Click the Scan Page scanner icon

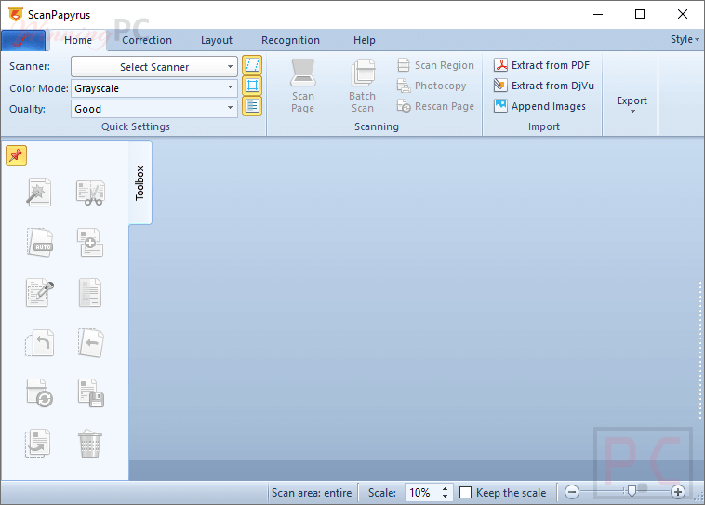[302, 73]
